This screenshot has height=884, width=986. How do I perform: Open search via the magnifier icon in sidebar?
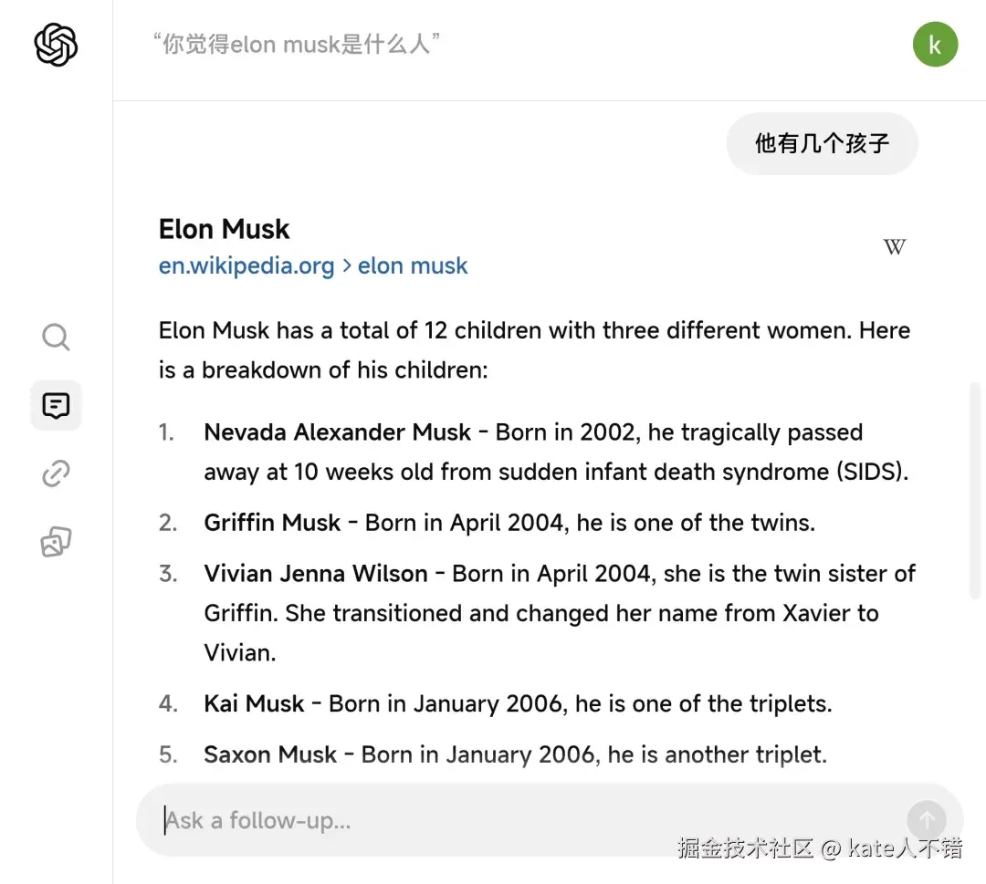coord(56,337)
